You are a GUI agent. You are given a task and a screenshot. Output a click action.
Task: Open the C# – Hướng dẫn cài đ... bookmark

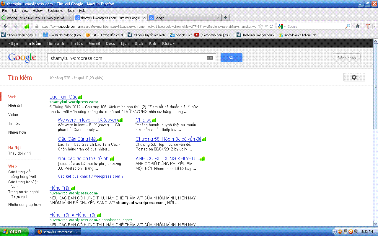[105, 35]
